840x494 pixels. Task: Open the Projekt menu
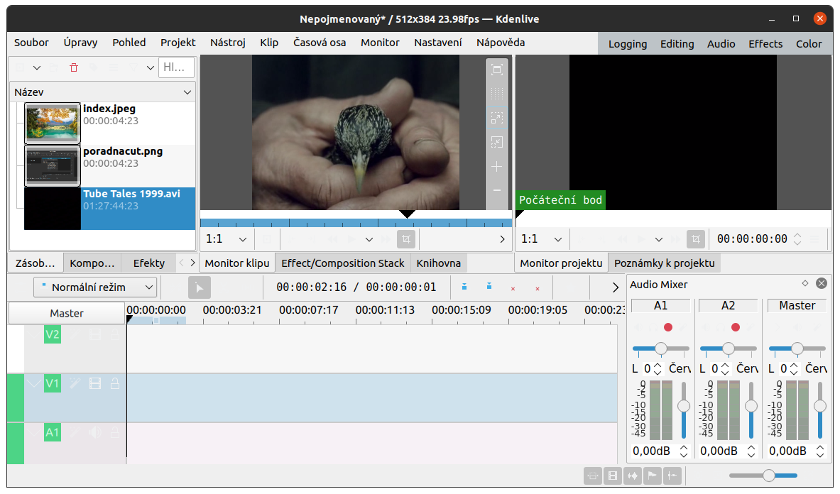click(178, 43)
